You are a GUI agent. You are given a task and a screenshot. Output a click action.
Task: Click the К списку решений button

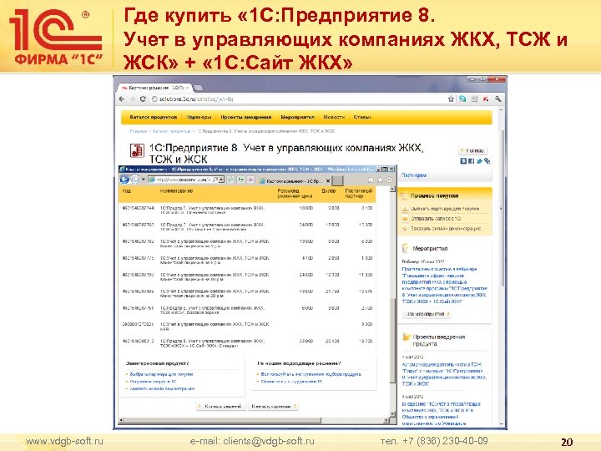pos(220,406)
